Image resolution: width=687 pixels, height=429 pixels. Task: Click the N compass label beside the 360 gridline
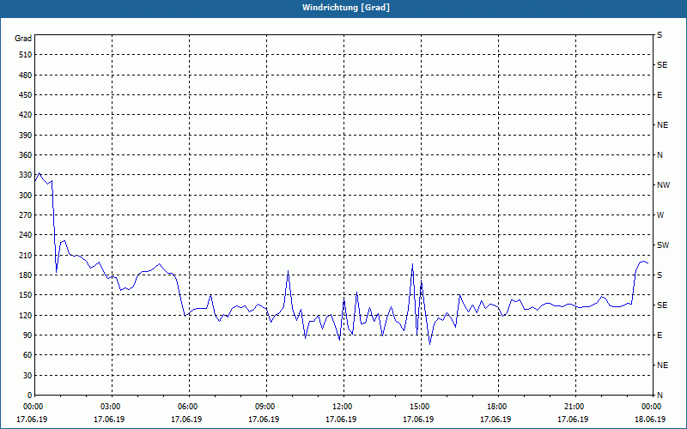660,155
